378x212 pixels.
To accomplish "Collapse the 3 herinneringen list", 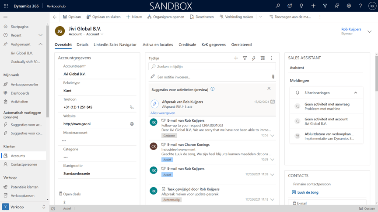I will [356, 93].
